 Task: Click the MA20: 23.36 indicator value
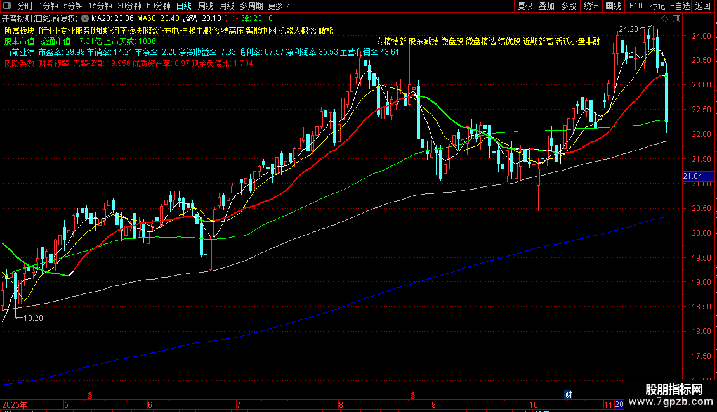tap(112, 18)
